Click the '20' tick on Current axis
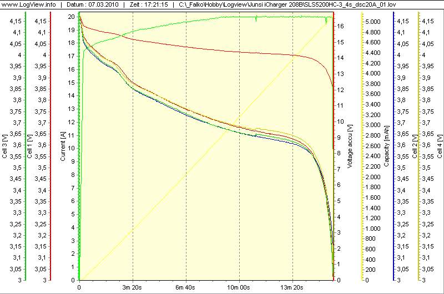Image resolution: width=444 pixels, height=294 pixels. click(x=72, y=17)
